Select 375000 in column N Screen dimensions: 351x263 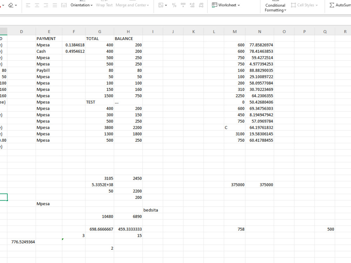259,185
